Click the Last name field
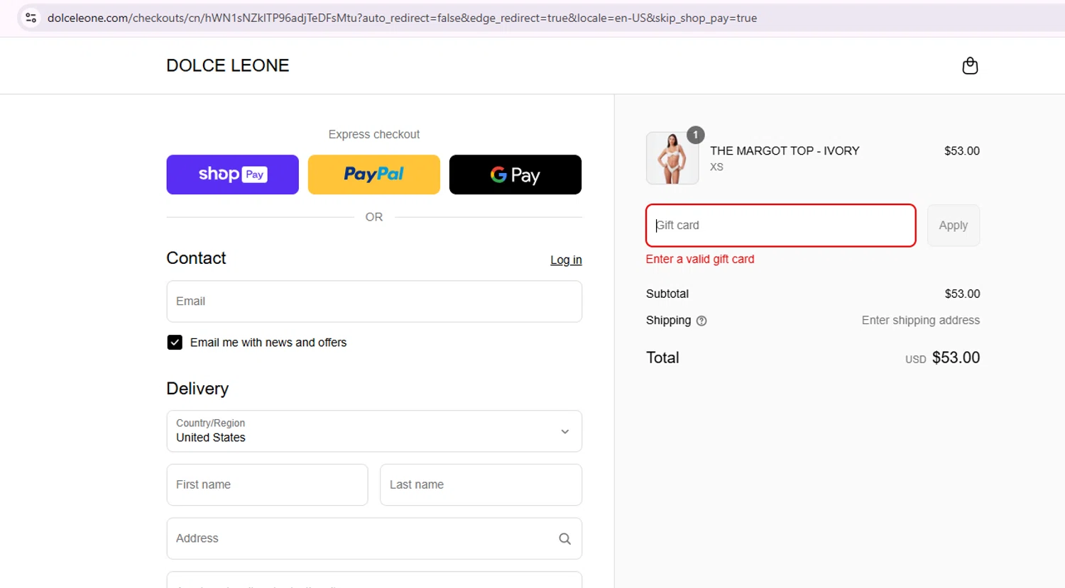 pos(481,485)
